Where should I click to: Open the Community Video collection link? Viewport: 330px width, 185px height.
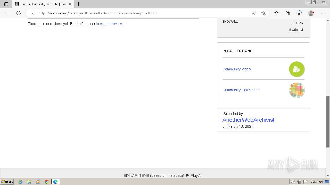tap(237, 69)
